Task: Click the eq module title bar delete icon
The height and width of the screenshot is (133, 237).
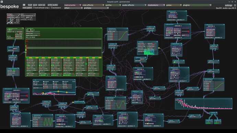Action: pyautogui.click(x=75, y=80)
